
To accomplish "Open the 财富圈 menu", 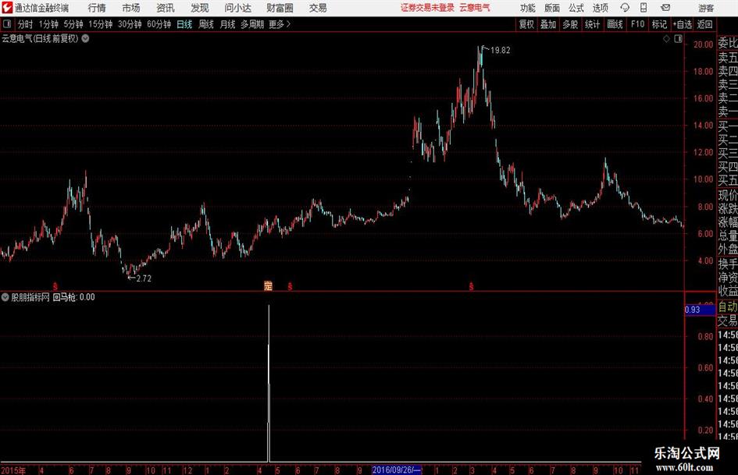I will coord(280,8).
